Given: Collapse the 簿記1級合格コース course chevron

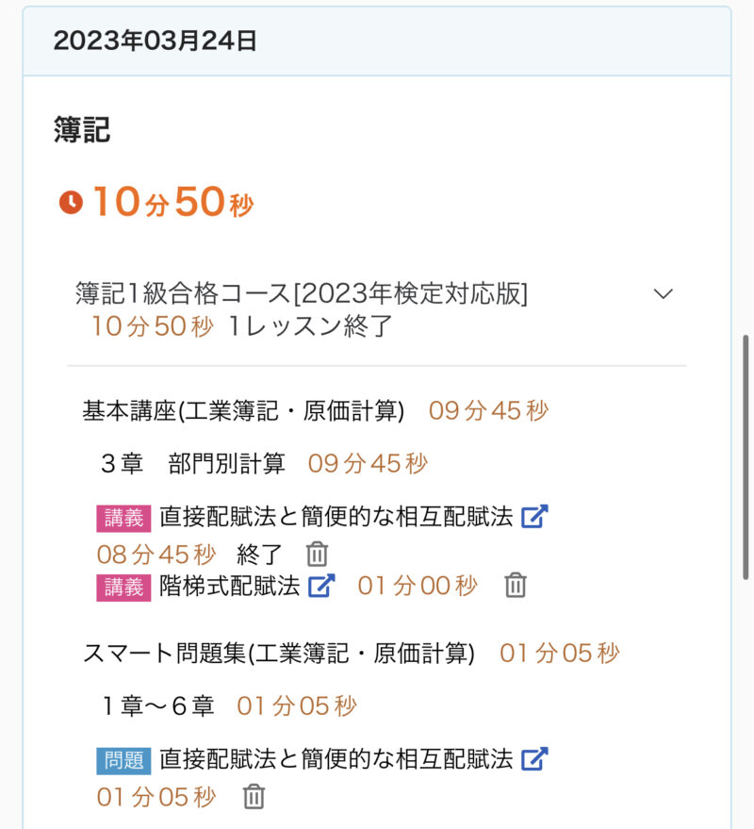Looking at the screenshot, I should 664,294.
